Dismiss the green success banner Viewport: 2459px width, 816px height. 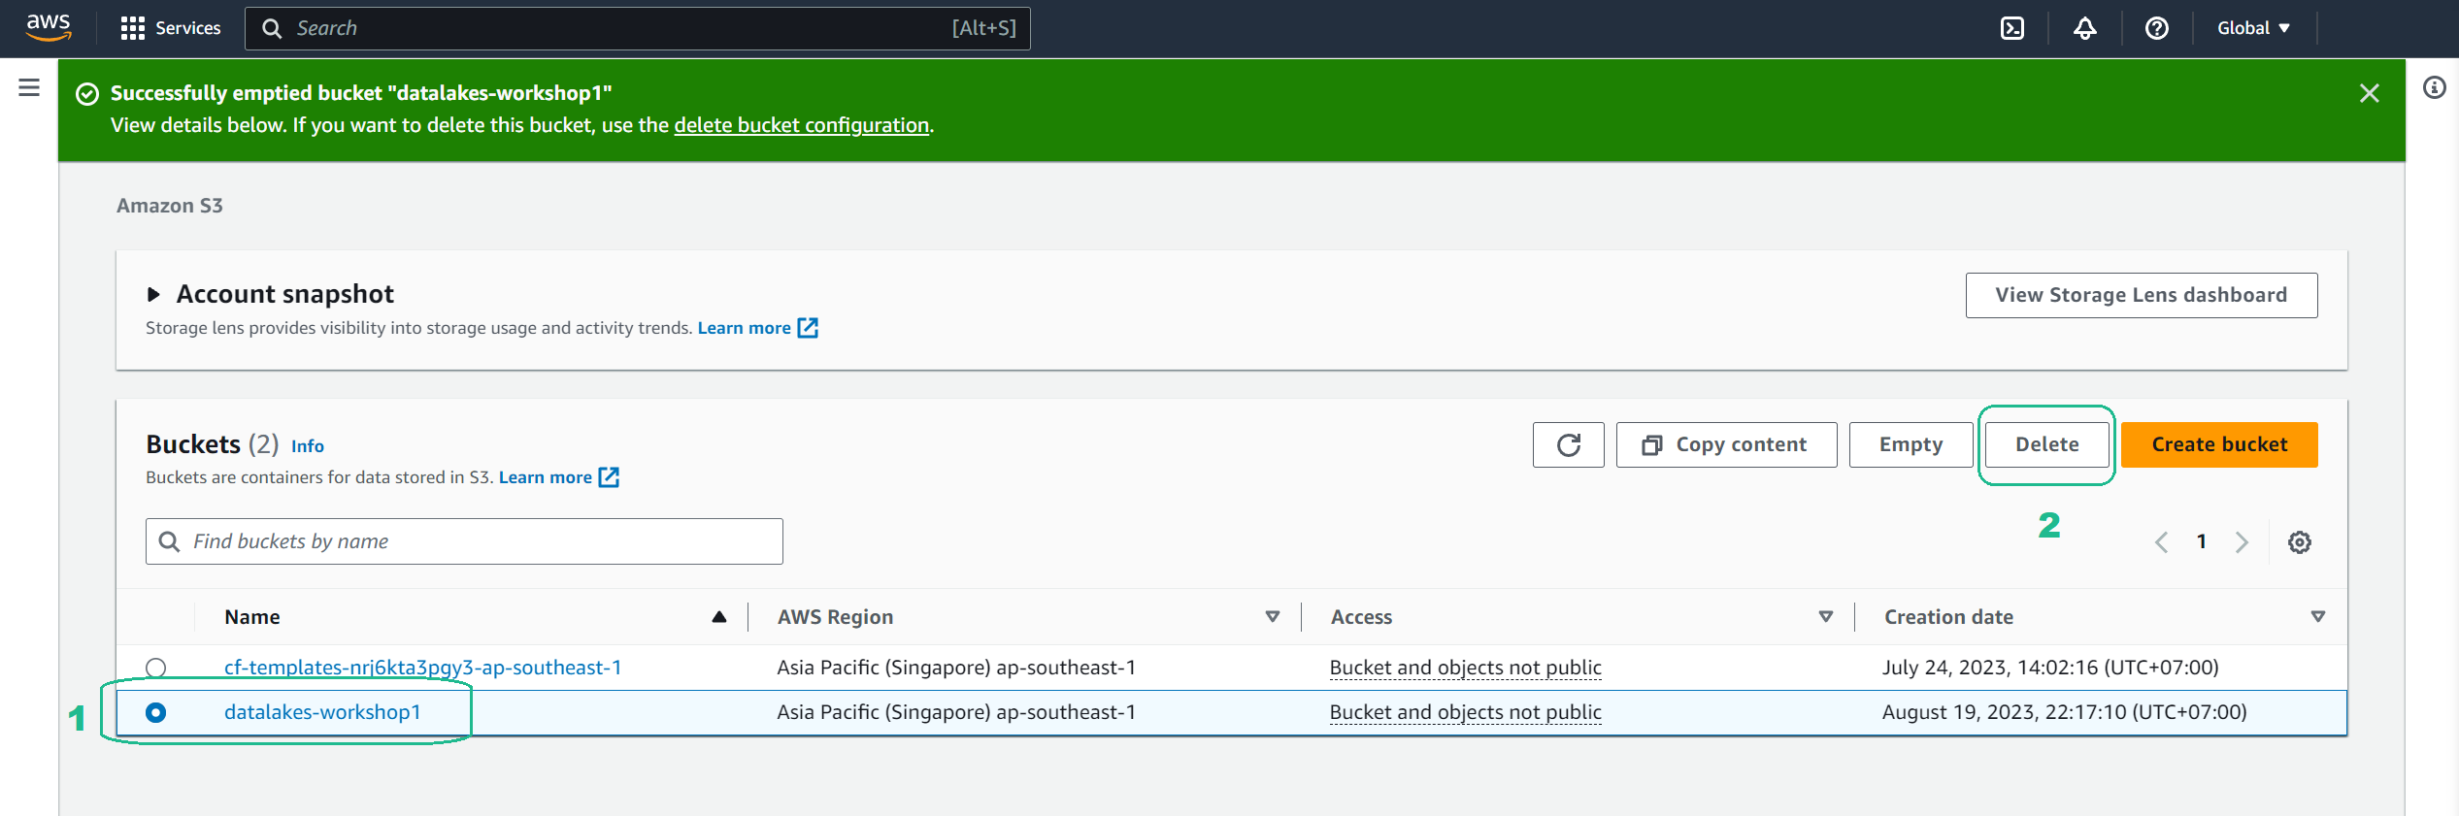(2369, 93)
